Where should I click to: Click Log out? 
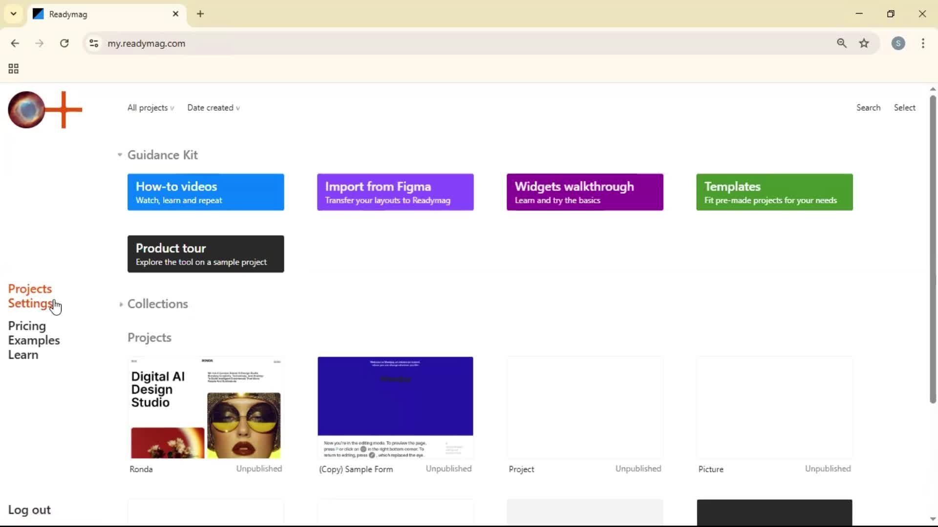(29, 509)
